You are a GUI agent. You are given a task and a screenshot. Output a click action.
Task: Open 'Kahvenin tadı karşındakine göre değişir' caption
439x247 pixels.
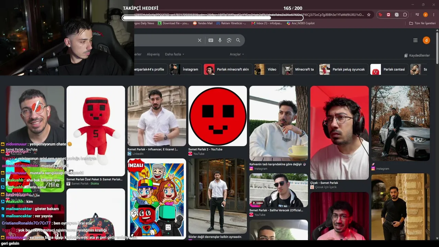point(277,164)
